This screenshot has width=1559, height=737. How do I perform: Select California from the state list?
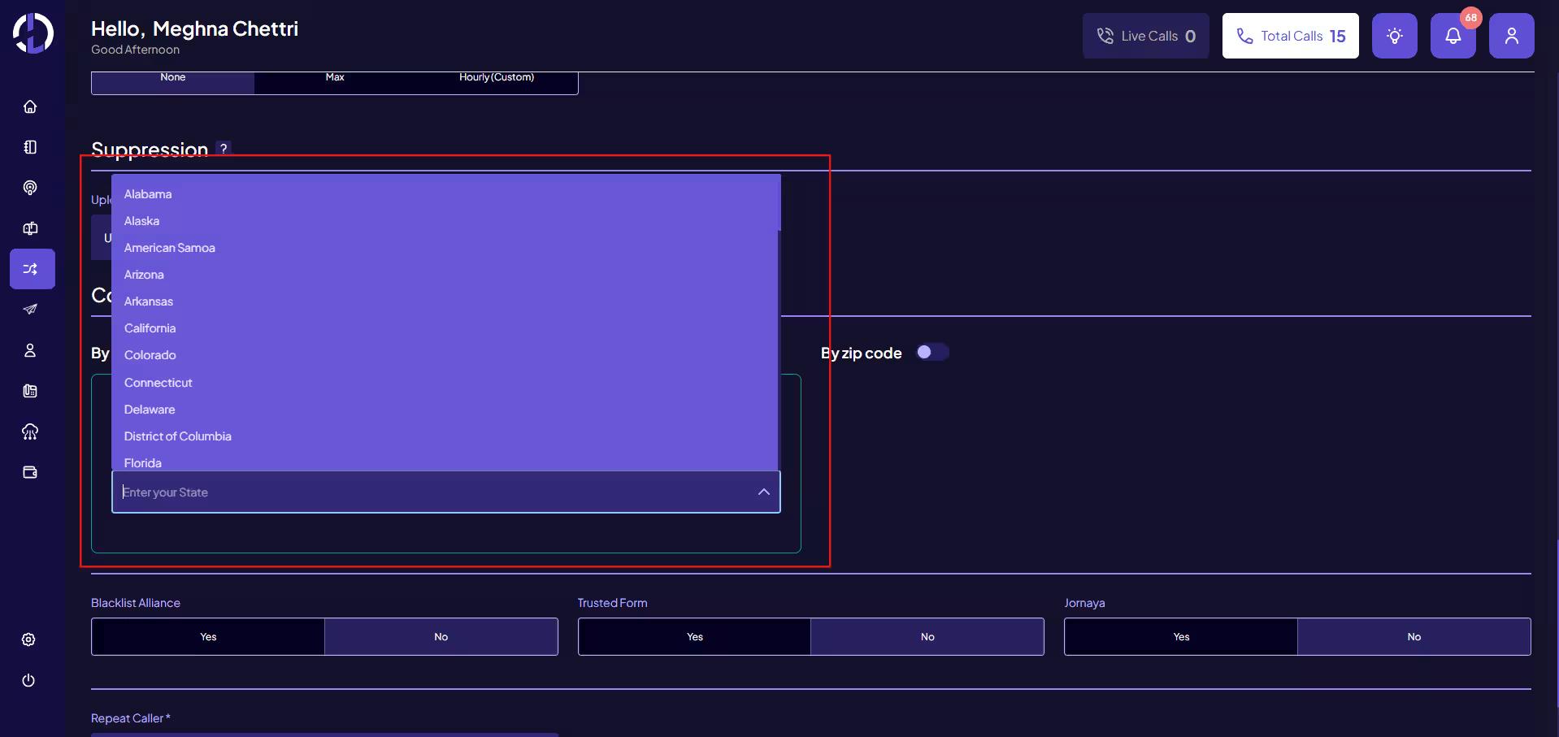(x=150, y=328)
